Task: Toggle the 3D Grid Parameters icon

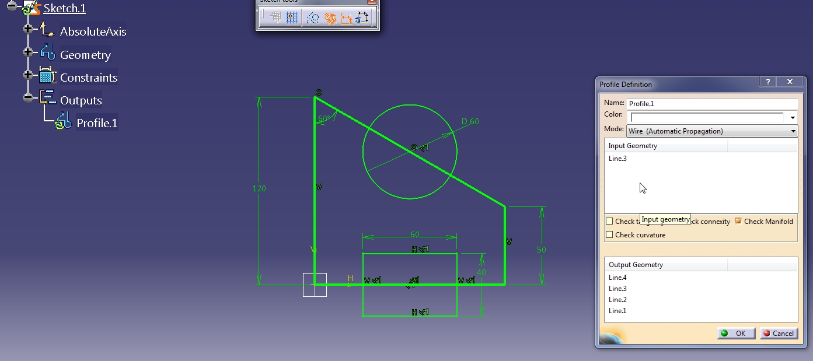Action: (275, 18)
